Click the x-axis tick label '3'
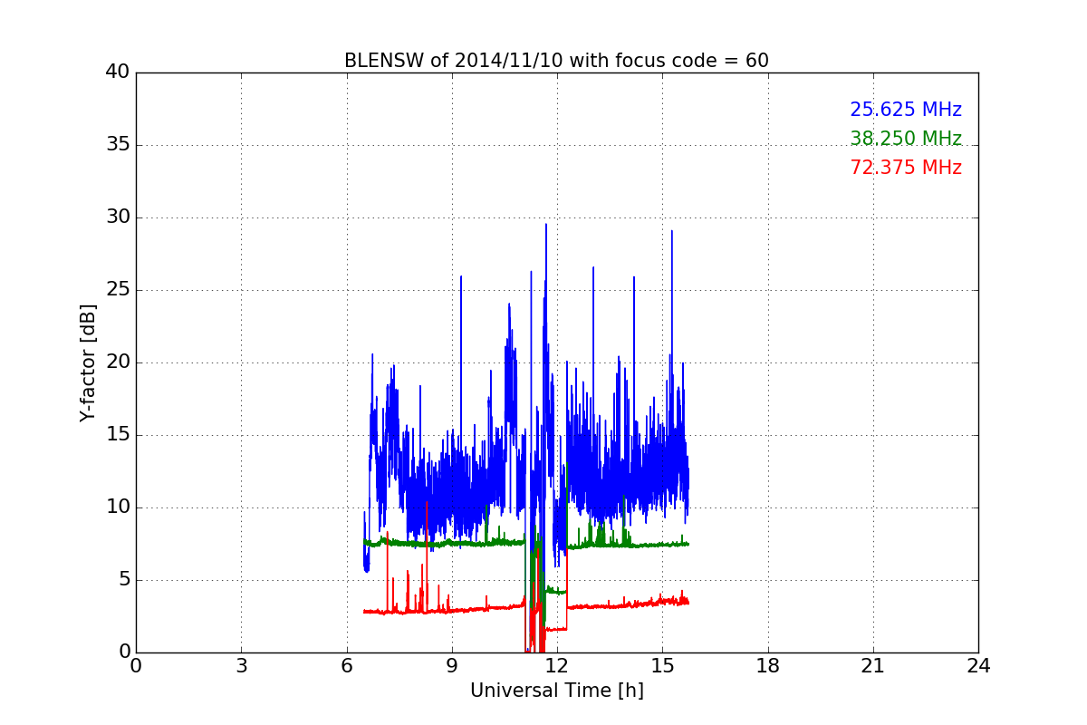1087x725 pixels. click(x=241, y=666)
